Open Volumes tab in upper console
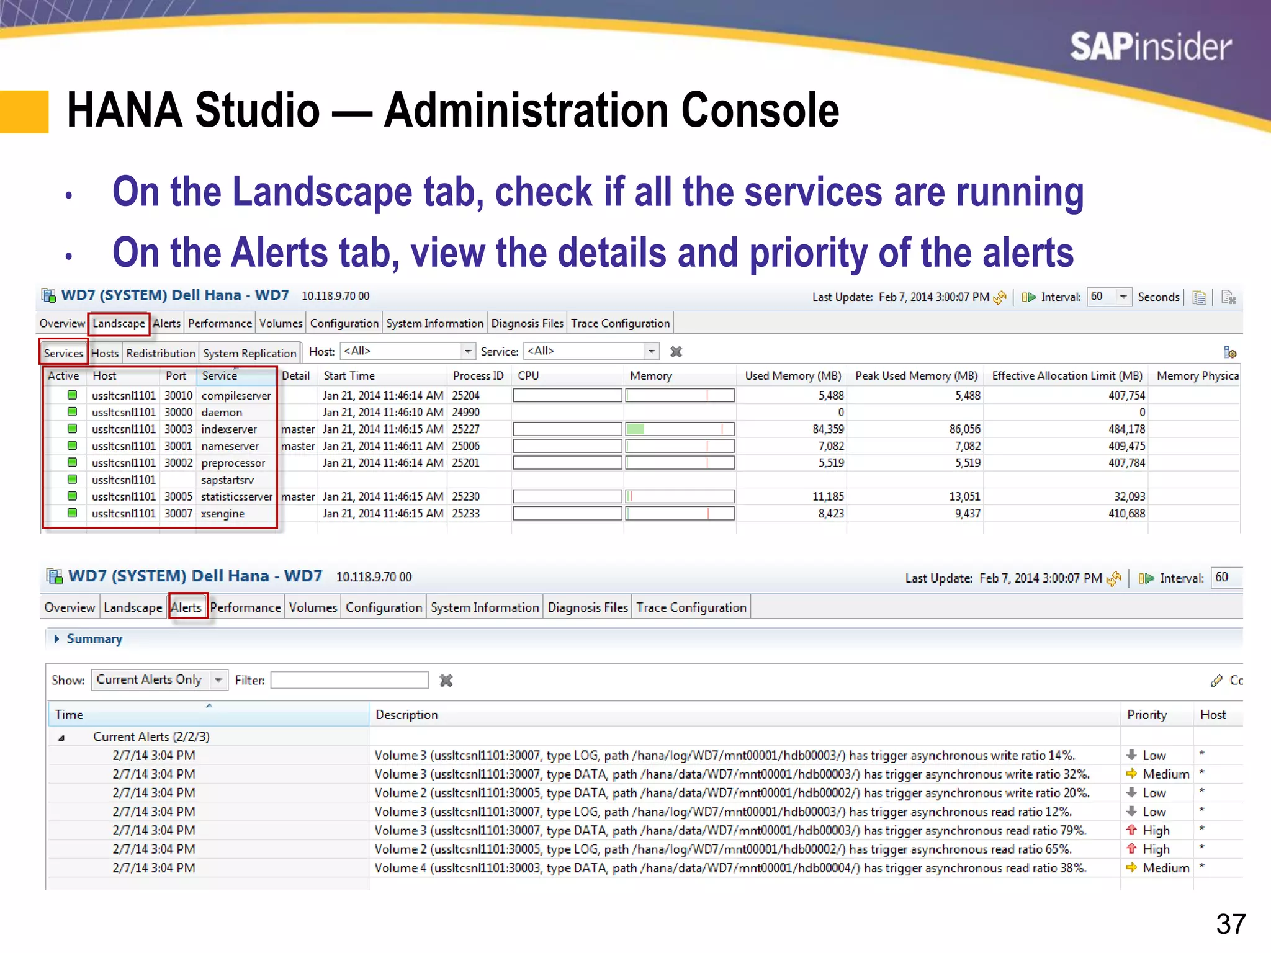Screen dimensions: 1271x953 click(281, 323)
